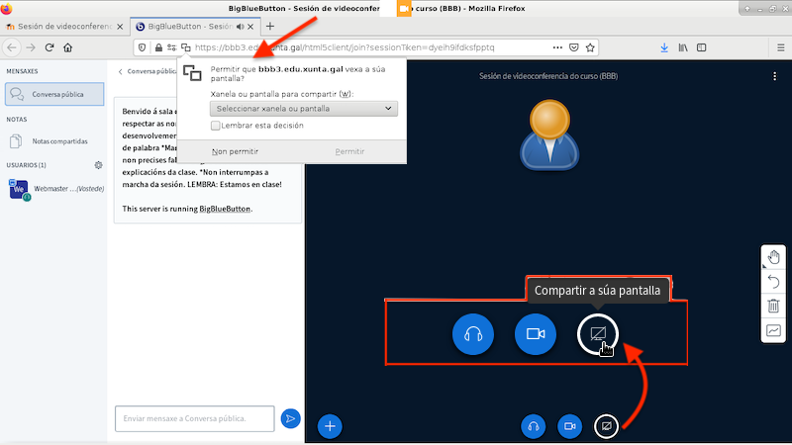
Task: Send chat message with blue arrow button
Action: click(x=290, y=418)
